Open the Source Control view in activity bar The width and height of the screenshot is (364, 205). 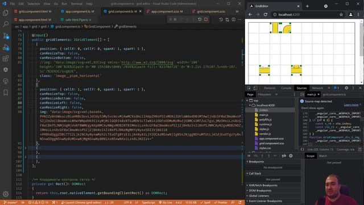6,35
